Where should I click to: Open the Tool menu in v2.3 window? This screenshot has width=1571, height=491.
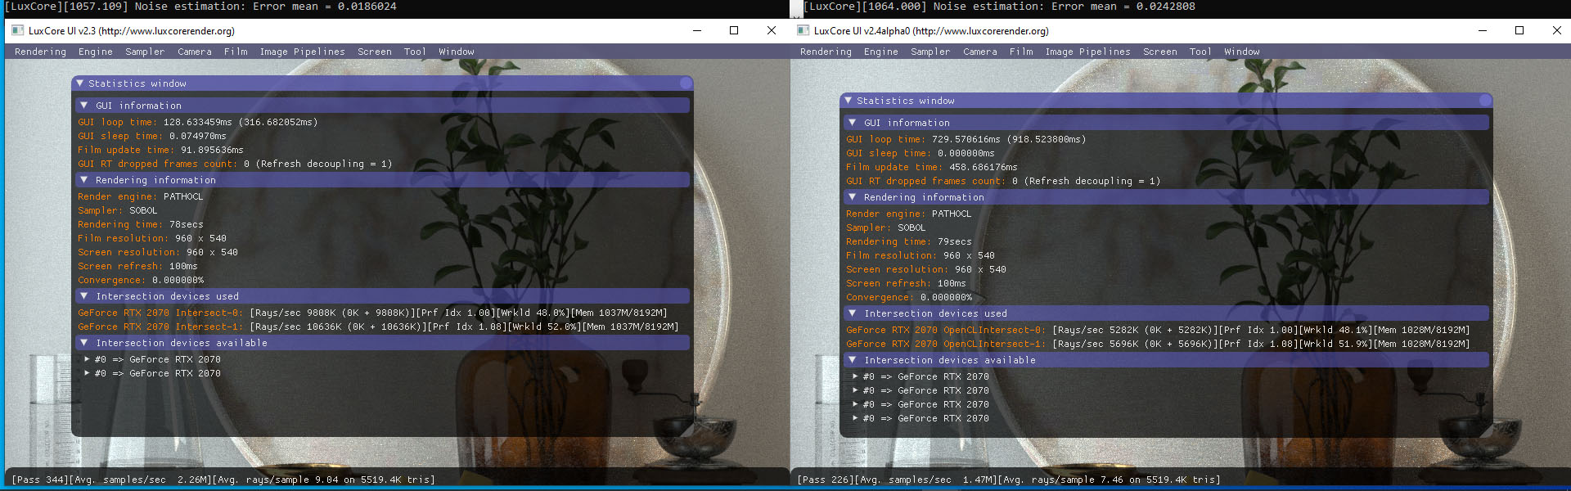[415, 52]
